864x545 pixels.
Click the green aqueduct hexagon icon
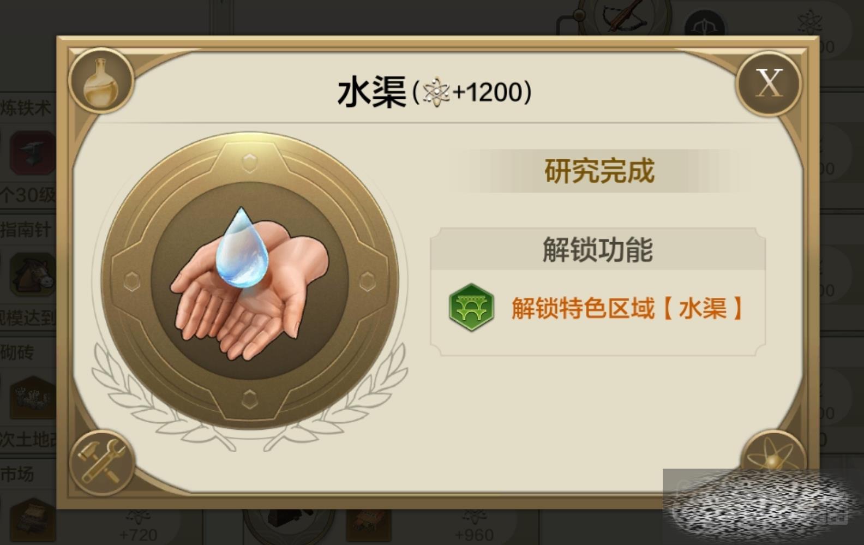click(x=471, y=308)
